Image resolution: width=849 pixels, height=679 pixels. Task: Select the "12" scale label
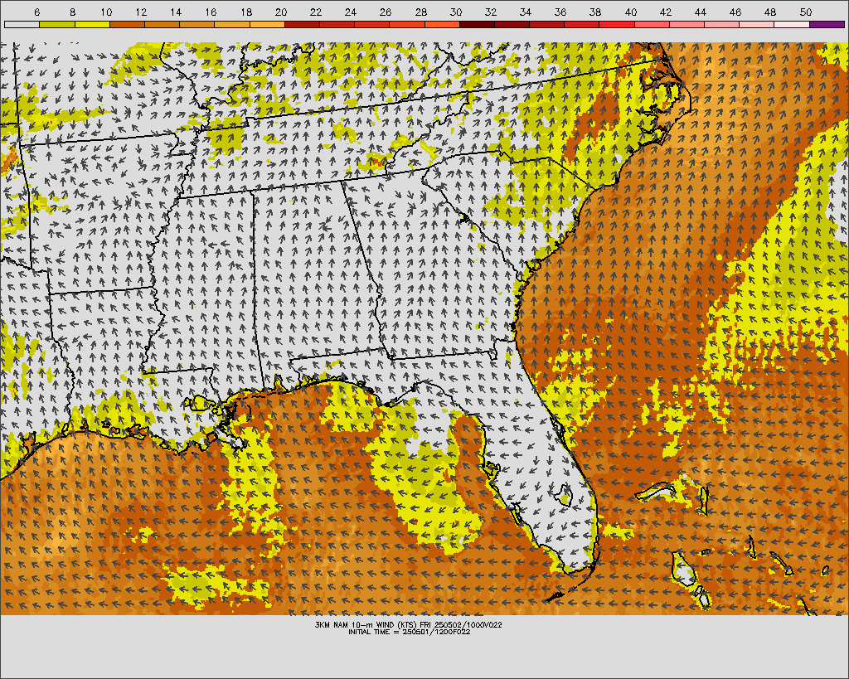pyautogui.click(x=141, y=12)
